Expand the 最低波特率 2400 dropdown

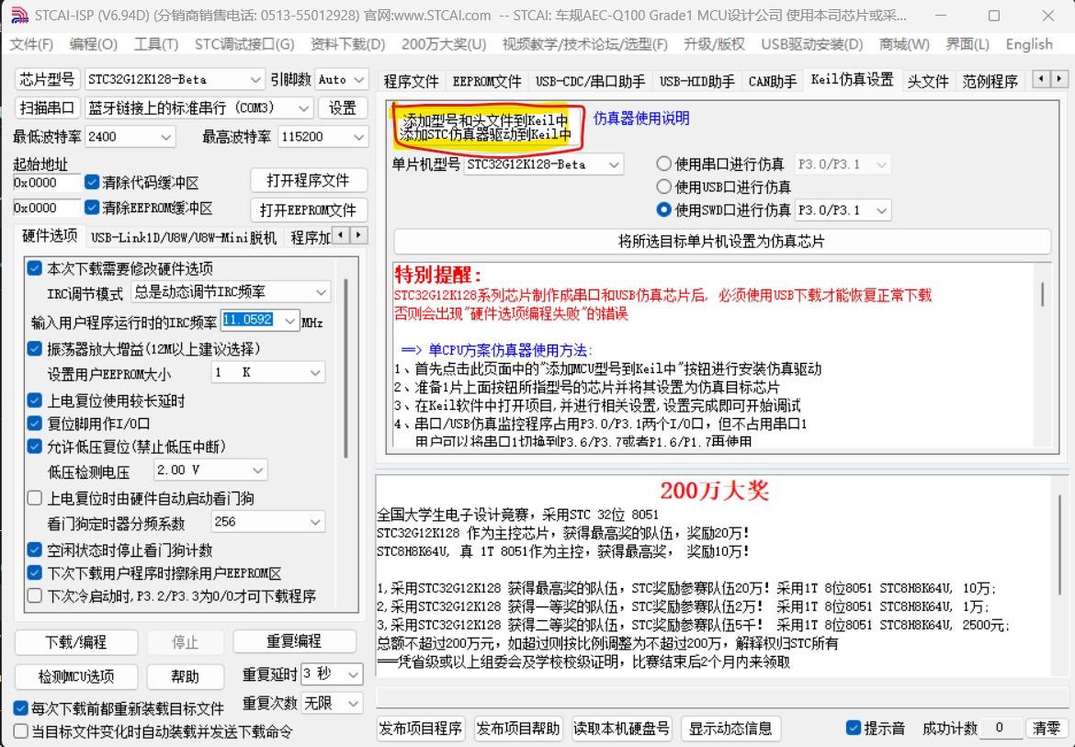tap(166, 137)
